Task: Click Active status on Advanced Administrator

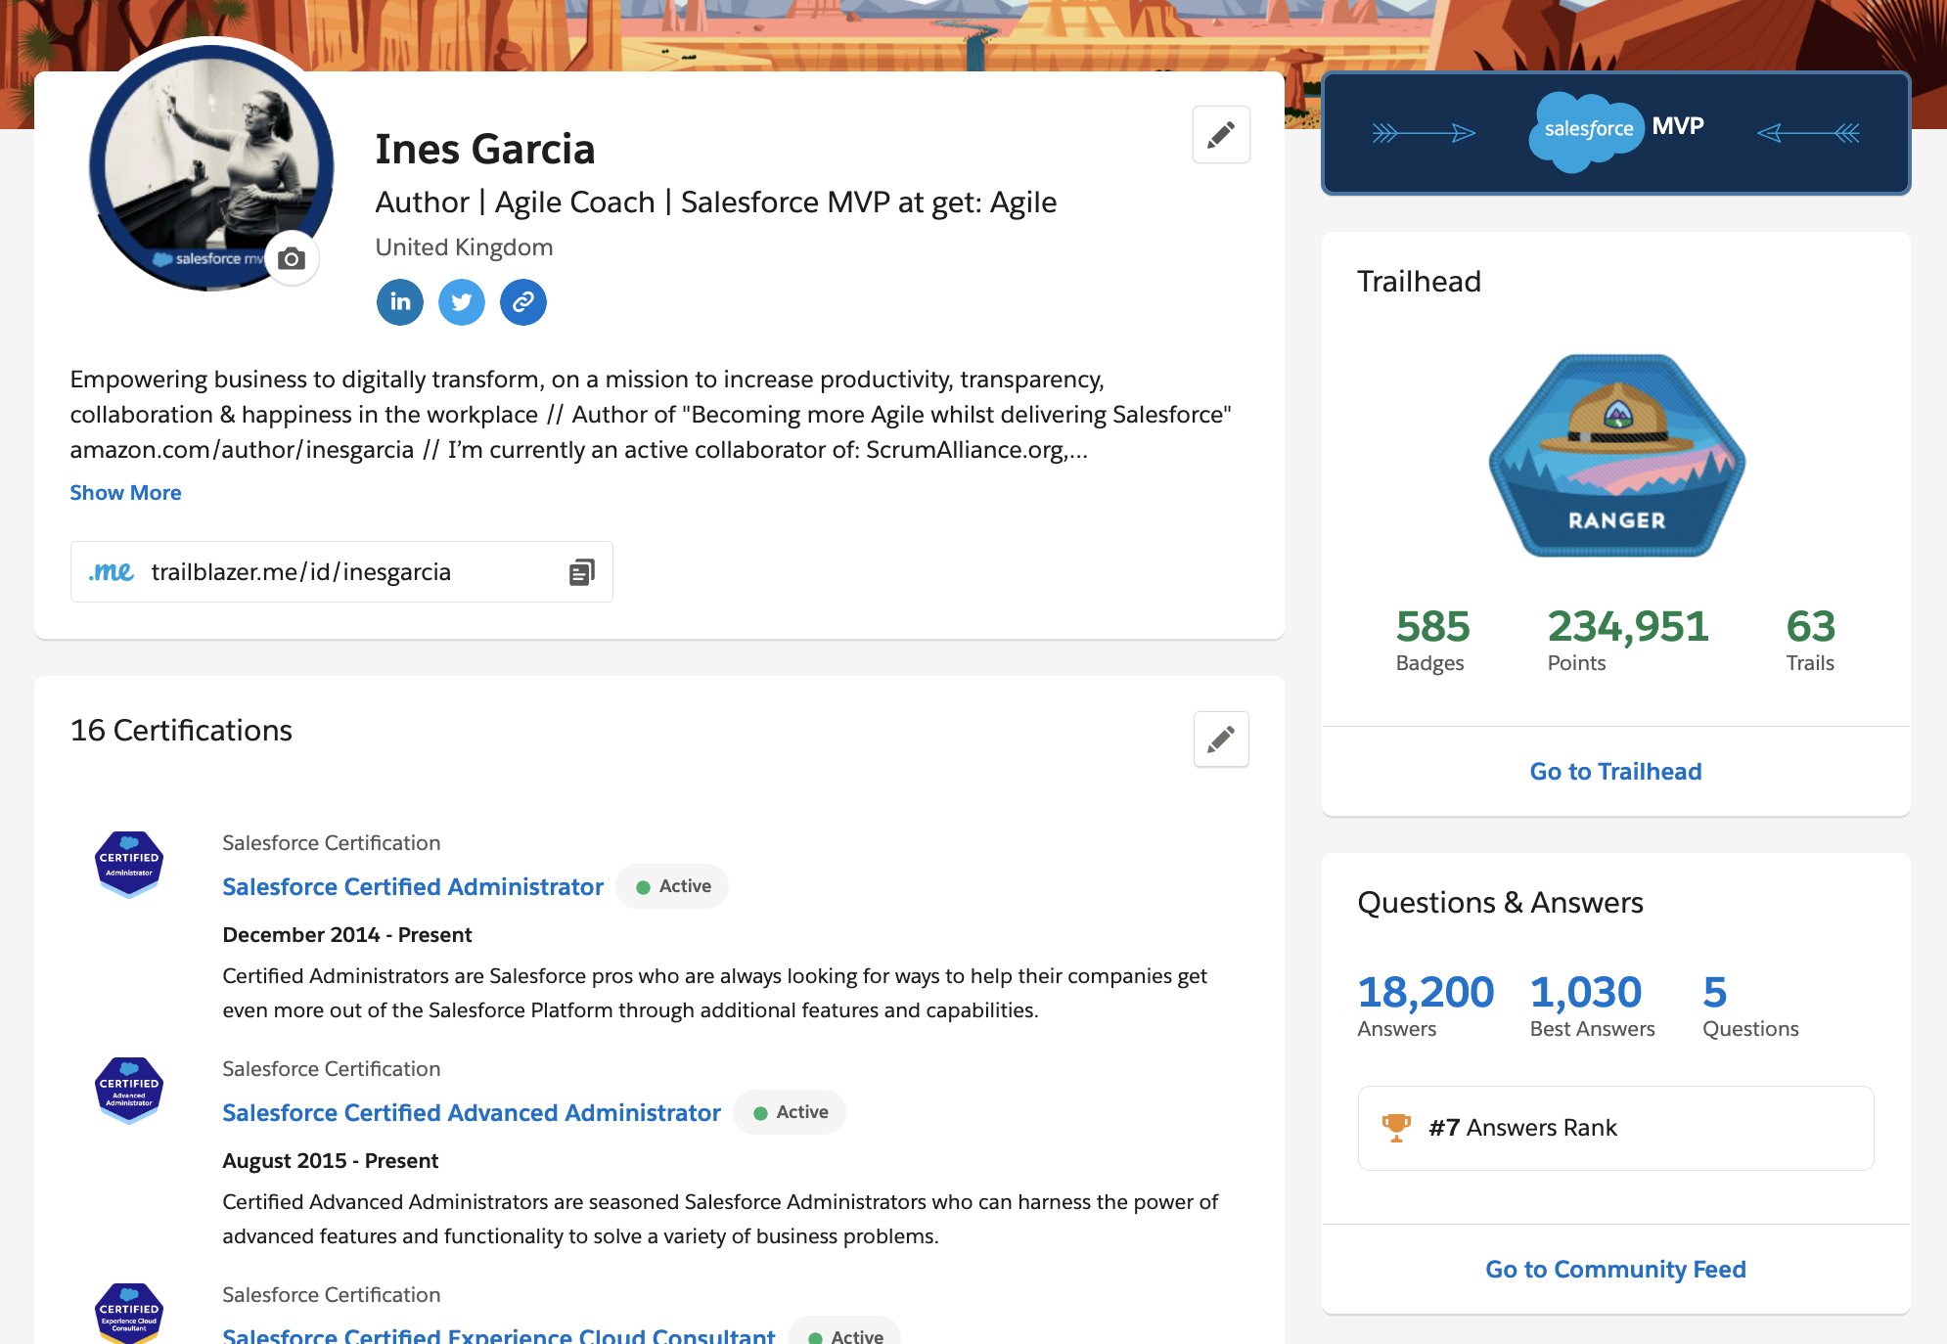Action: coord(790,1112)
